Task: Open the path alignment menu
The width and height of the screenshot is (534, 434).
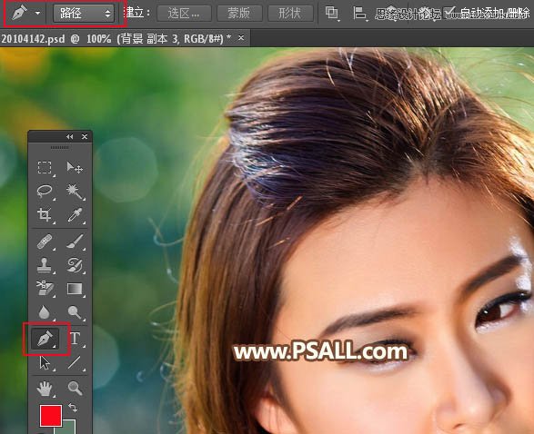Action: pyautogui.click(x=360, y=14)
